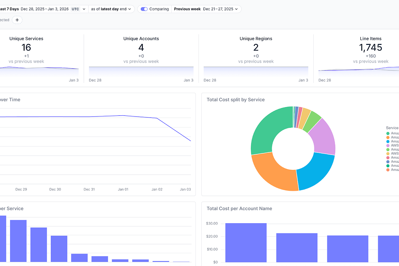Click the Jan 01 axis label on the line chart
Image resolution: width=399 pixels, height=266 pixels.
click(x=123, y=189)
